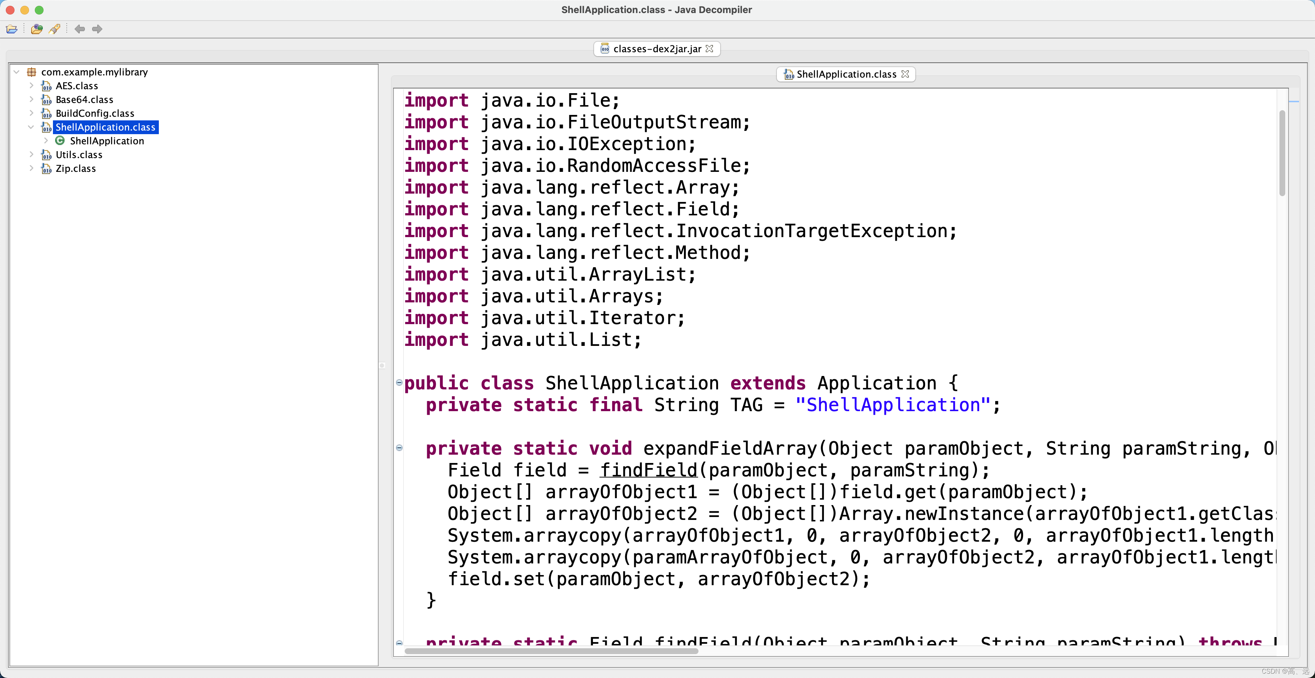Click the Open File toolbar icon
The height and width of the screenshot is (678, 1315).
click(12, 29)
